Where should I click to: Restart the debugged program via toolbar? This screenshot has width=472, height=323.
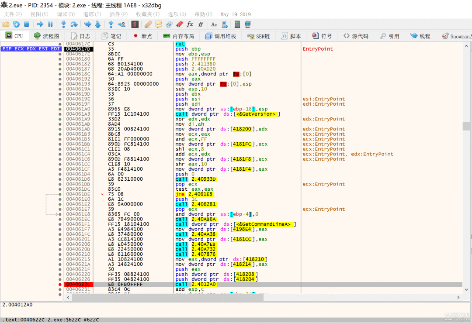click(x=16, y=24)
